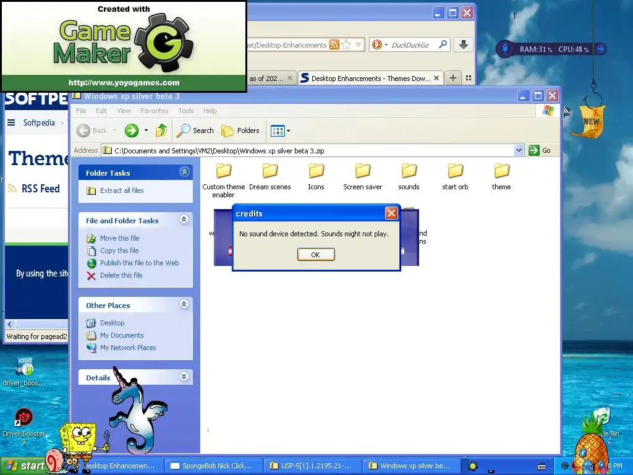The image size is (633, 475).
Task: Open driver_boos... desktop icon
Action: click(24, 372)
